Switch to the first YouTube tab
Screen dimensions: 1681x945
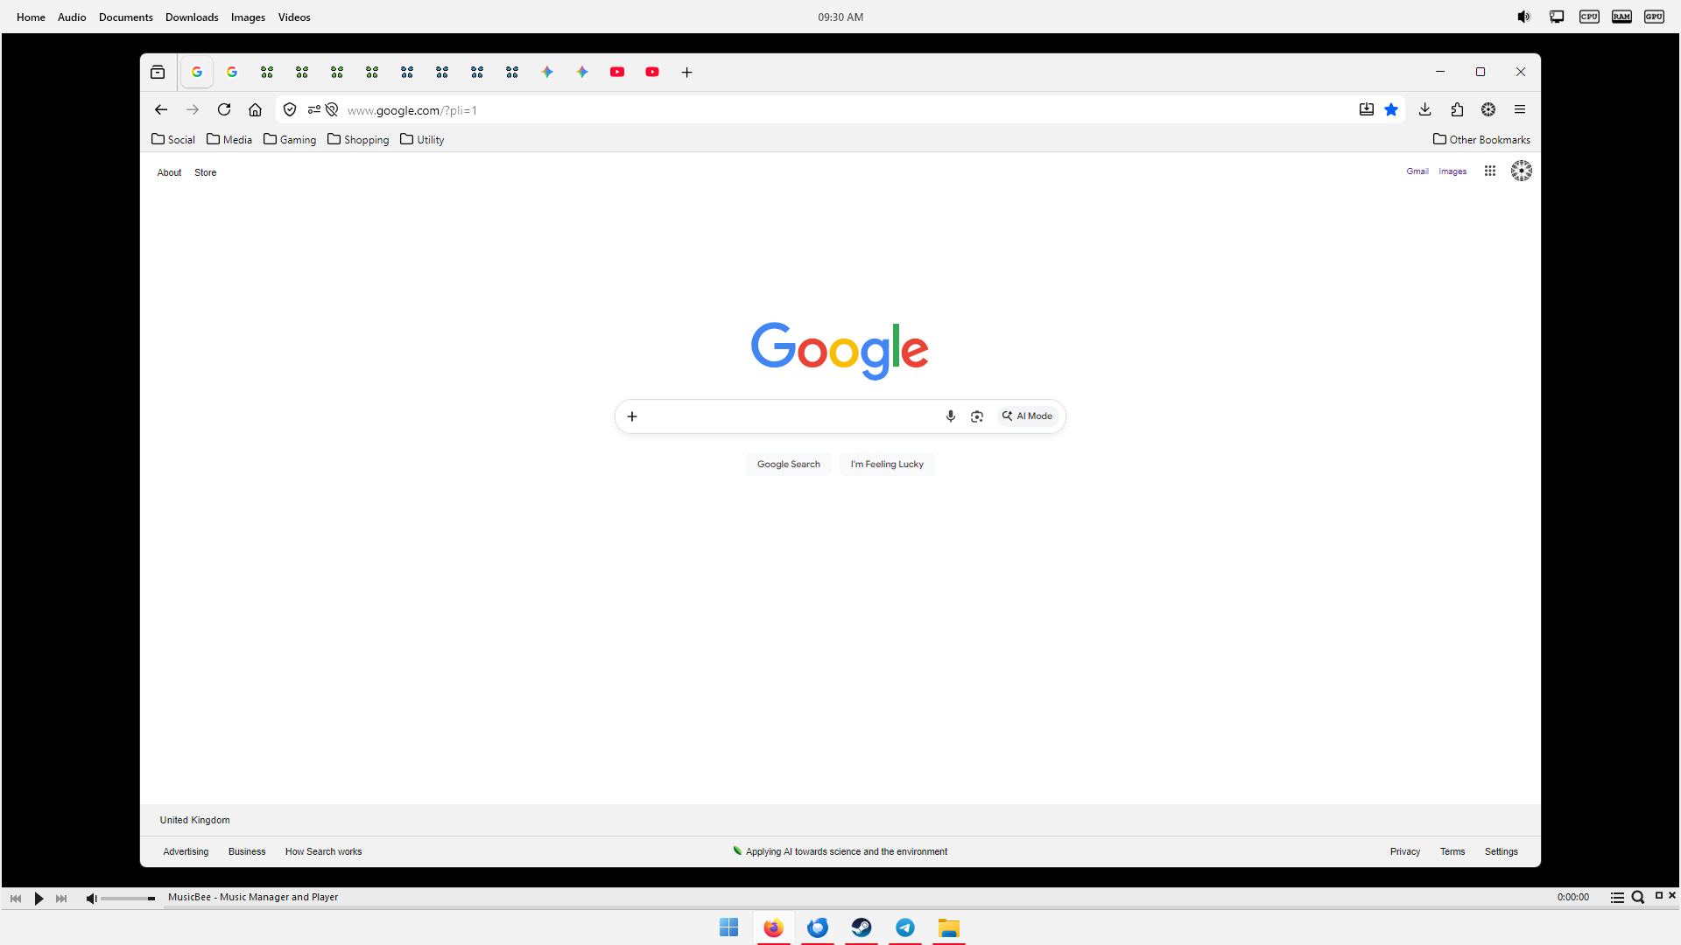pyautogui.click(x=617, y=72)
